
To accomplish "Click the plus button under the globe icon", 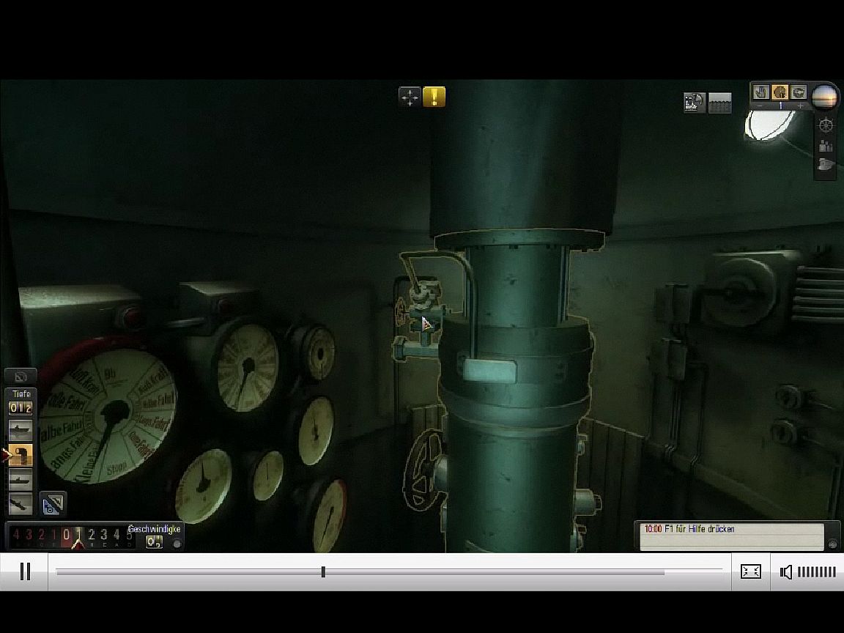I will tap(800, 106).
